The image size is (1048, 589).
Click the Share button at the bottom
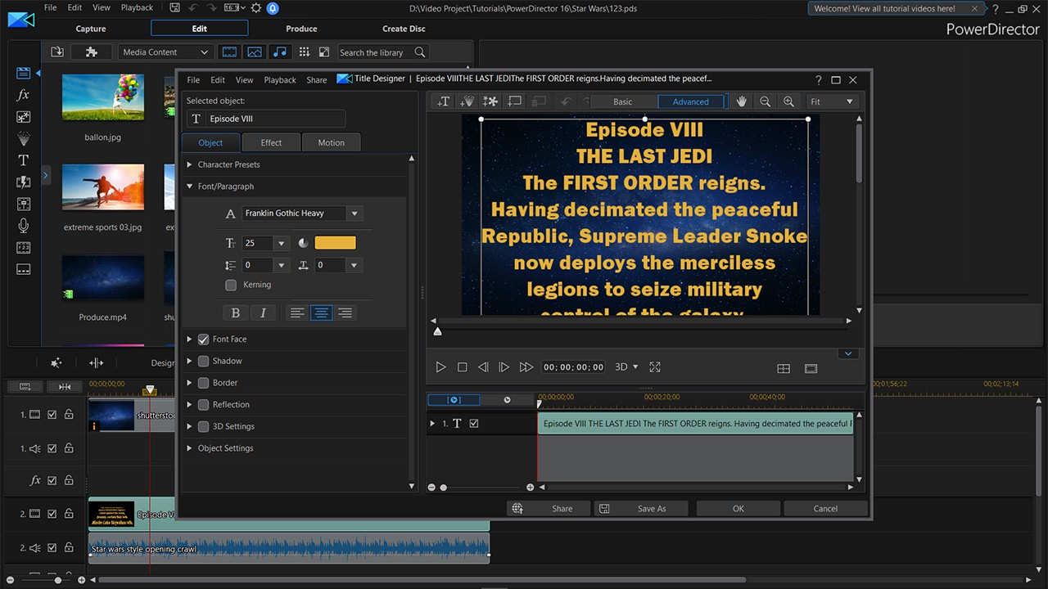click(x=550, y=508)
